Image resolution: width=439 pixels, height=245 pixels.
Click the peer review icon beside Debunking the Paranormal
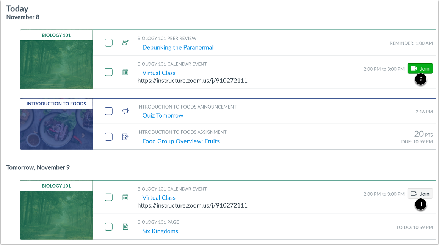coord(125,43)
